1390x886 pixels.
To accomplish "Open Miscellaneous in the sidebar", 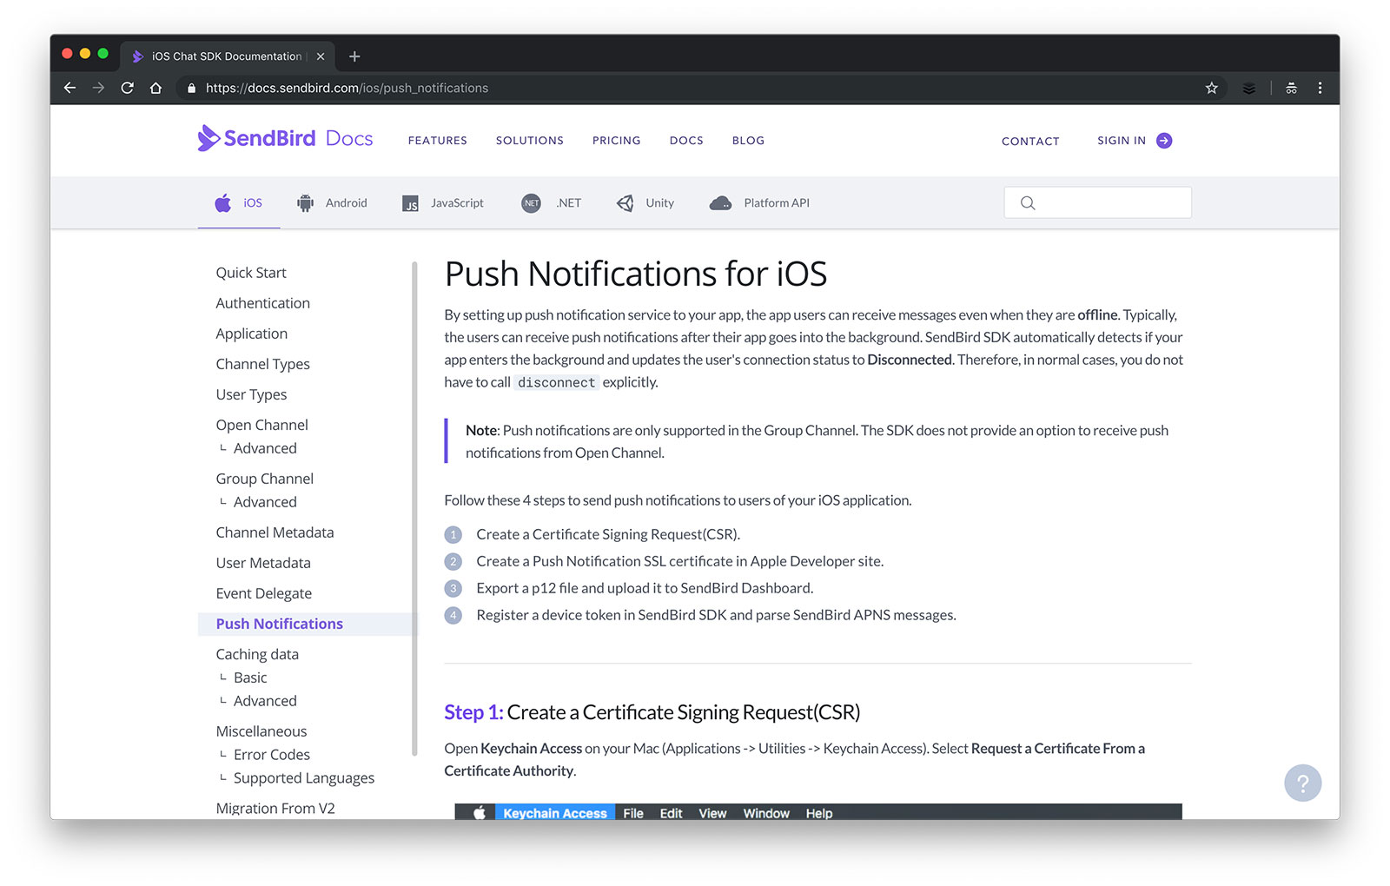I will coord(261,731).
